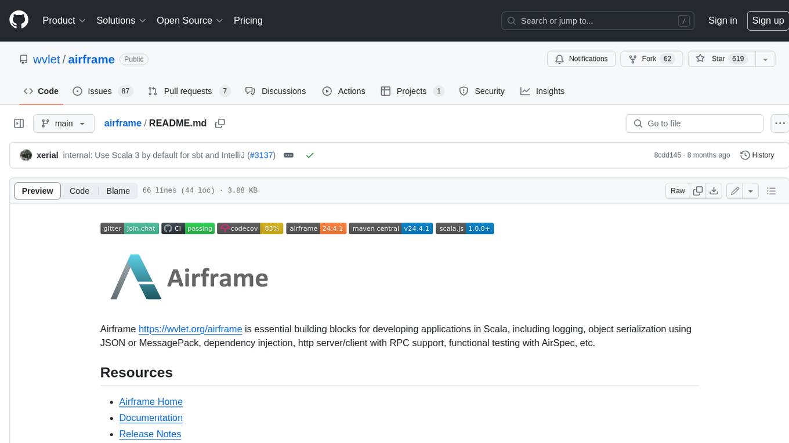The height and width of the screenshot is (443, 789).
Task: Switch to the Security tab
Action: coord(482,91)
